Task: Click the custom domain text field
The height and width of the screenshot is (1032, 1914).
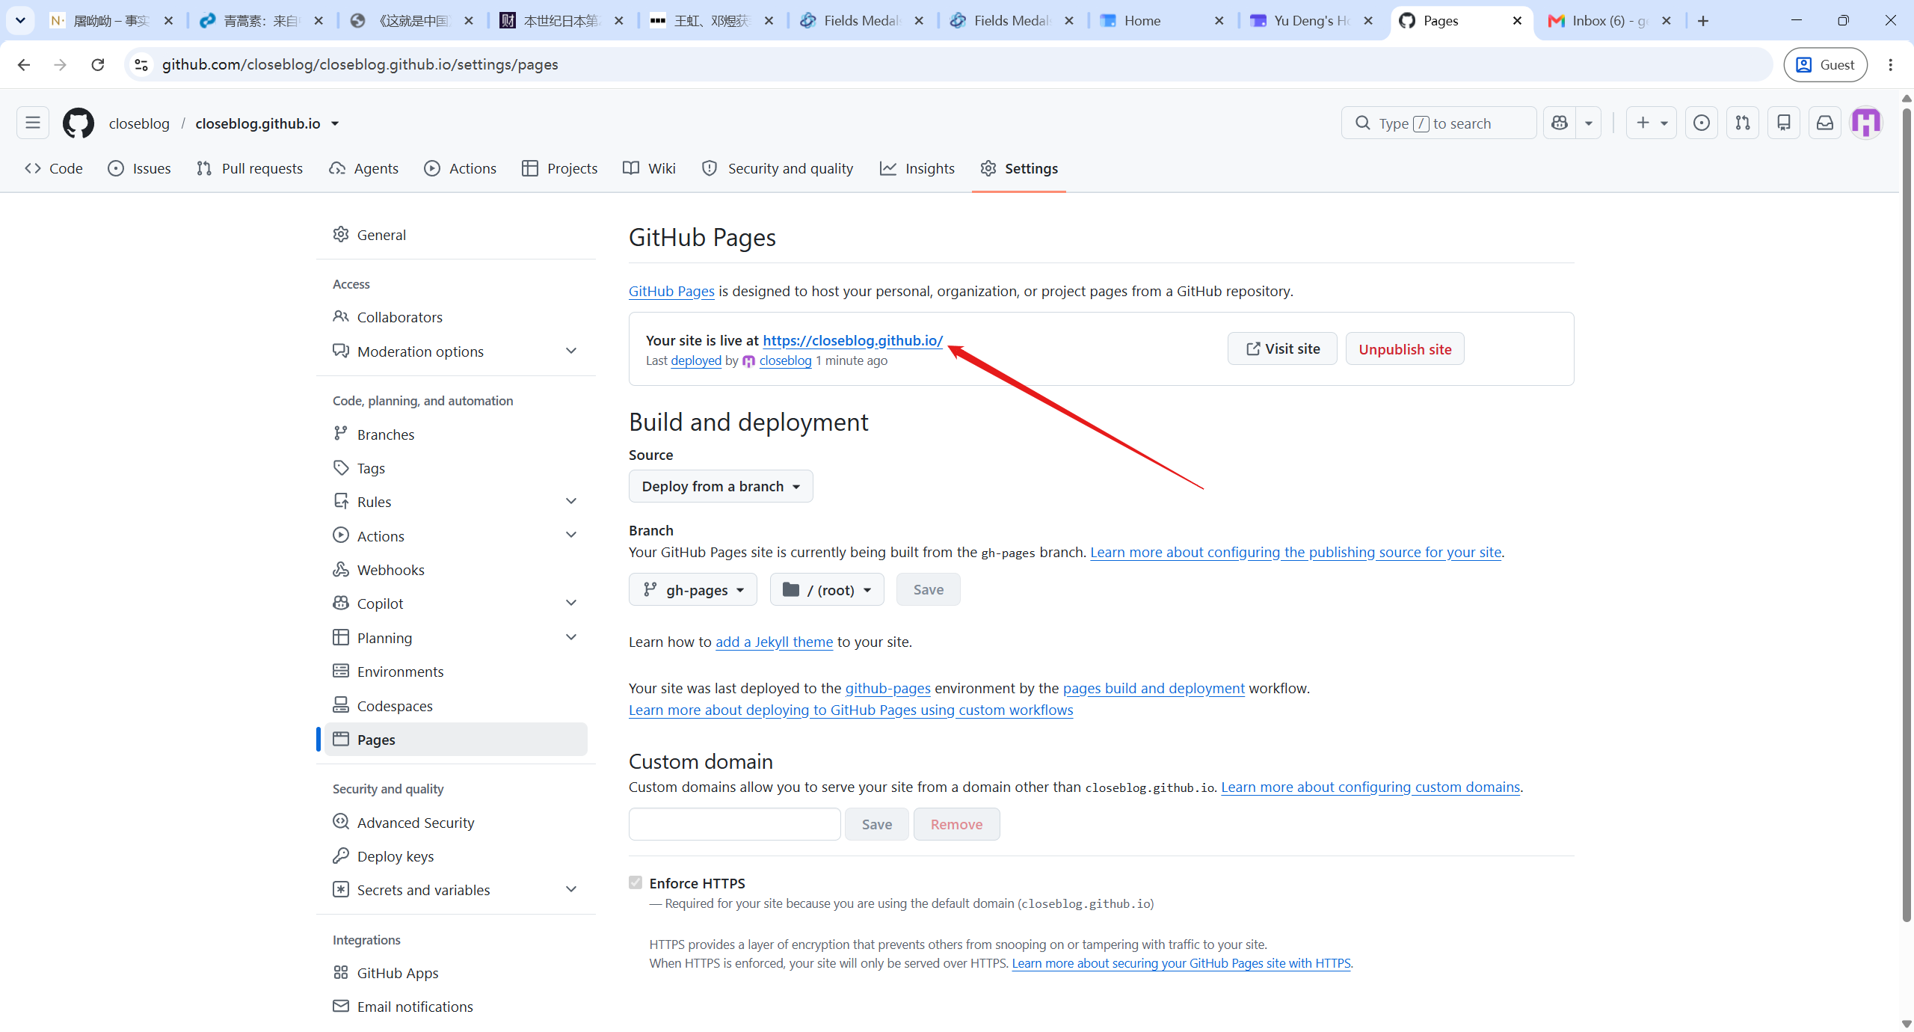Action: 734,824
